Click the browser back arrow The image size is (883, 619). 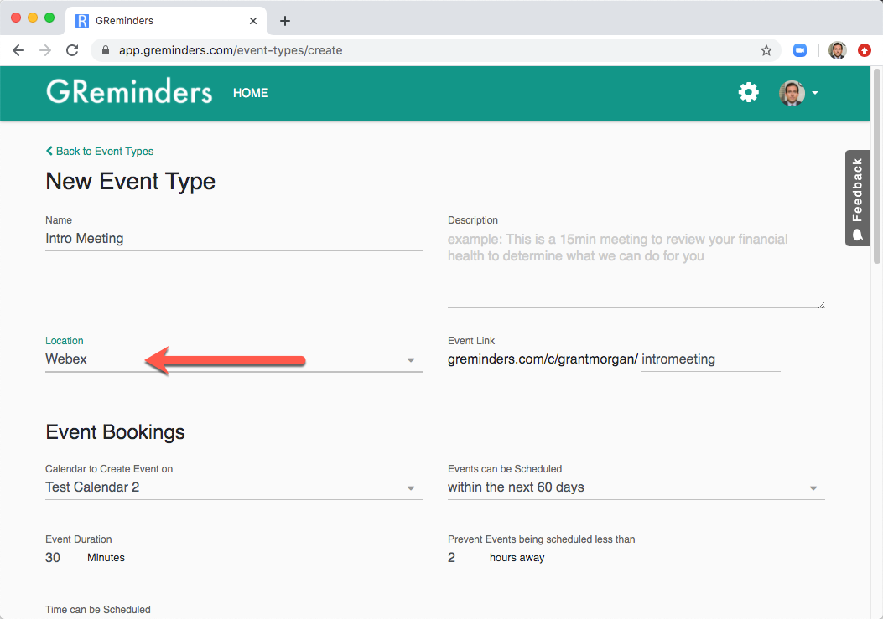pyautogui.click(x=18, y=50)
